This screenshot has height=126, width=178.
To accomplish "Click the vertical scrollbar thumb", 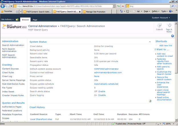I will click(176, 49).
